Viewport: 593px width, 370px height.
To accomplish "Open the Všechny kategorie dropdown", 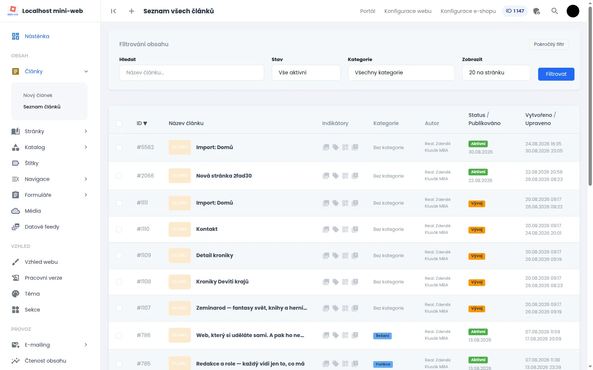I will [x=401, y=73].
